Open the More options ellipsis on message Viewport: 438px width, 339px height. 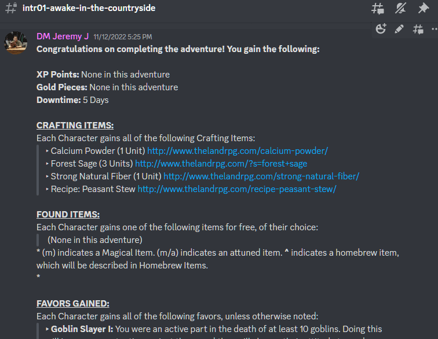(434, 29)
